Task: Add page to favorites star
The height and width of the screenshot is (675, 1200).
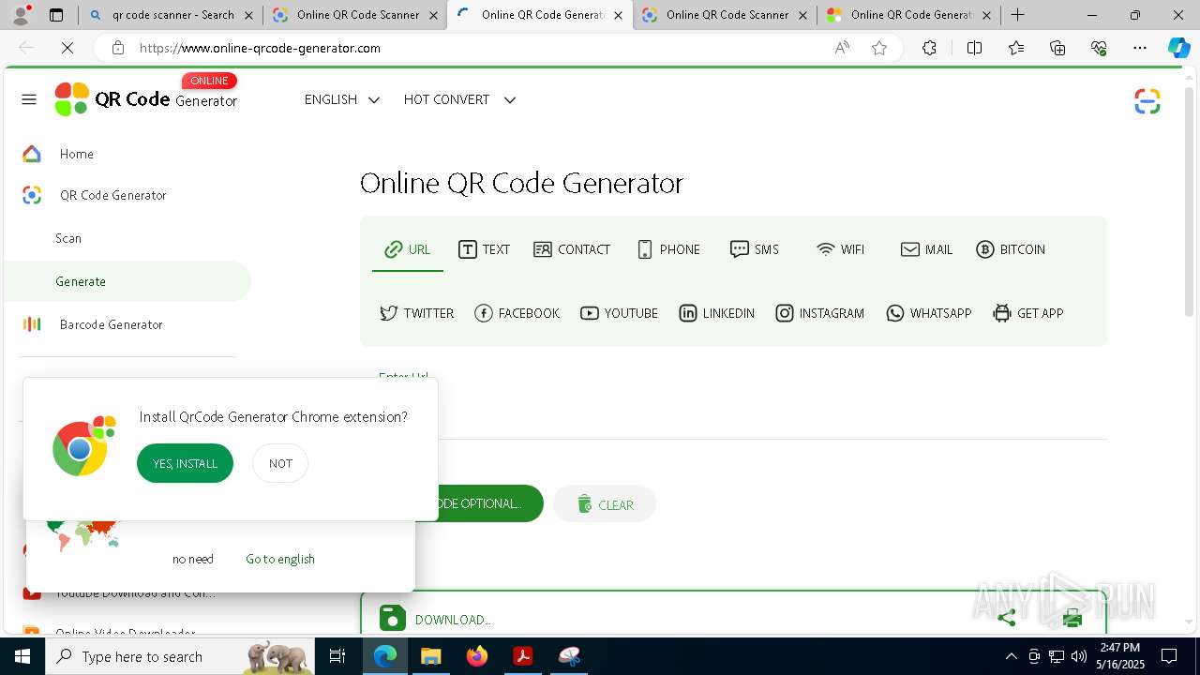Action: [x=879, y=48]
